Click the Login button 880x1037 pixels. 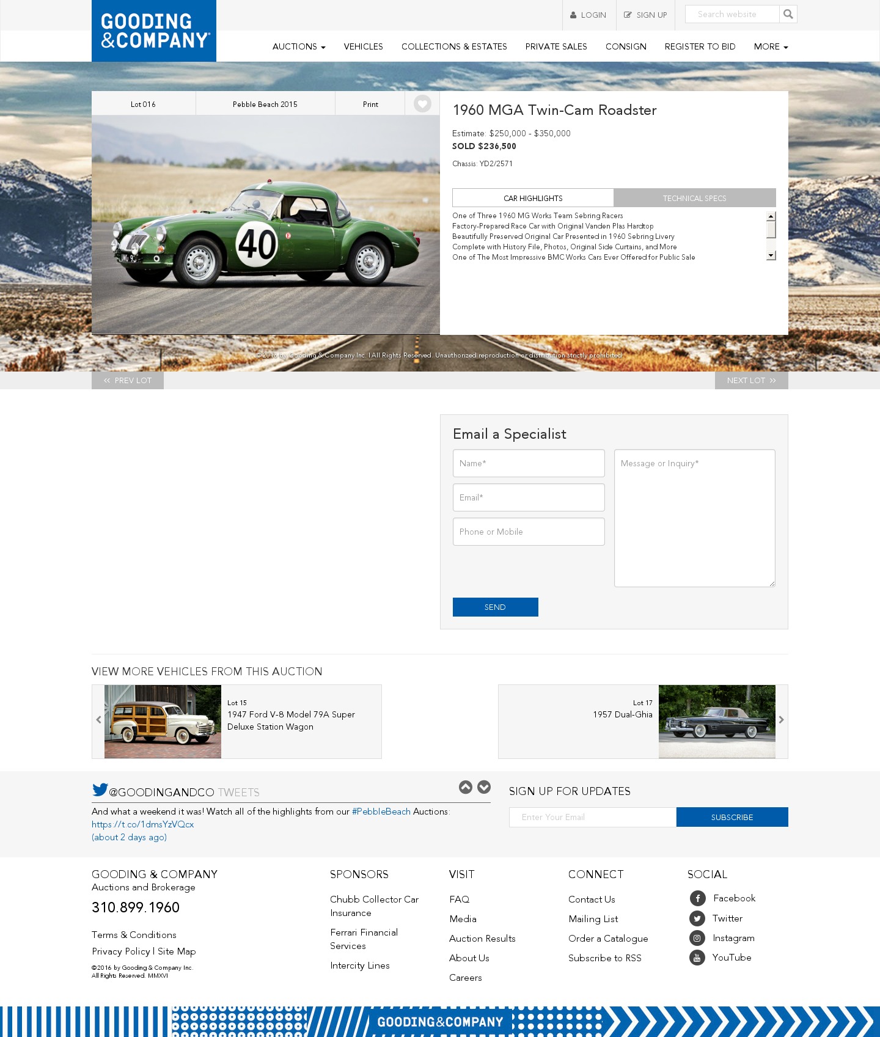pyautogui.click(x=589, y=15)
